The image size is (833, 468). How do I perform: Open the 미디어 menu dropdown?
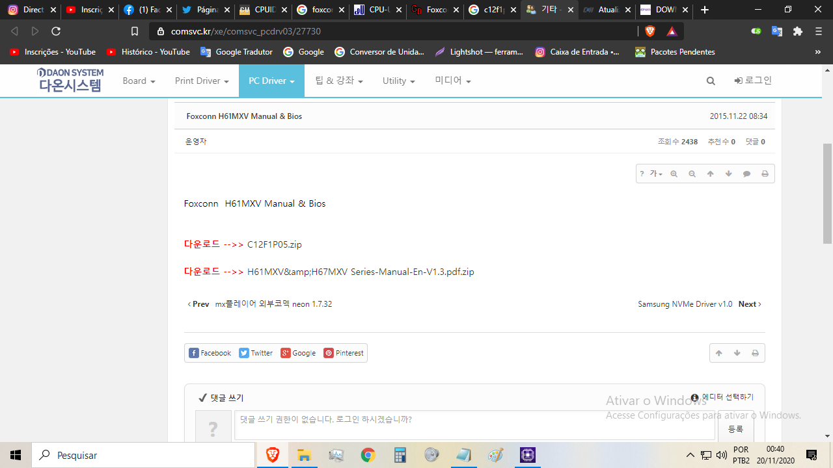[453, 81]
